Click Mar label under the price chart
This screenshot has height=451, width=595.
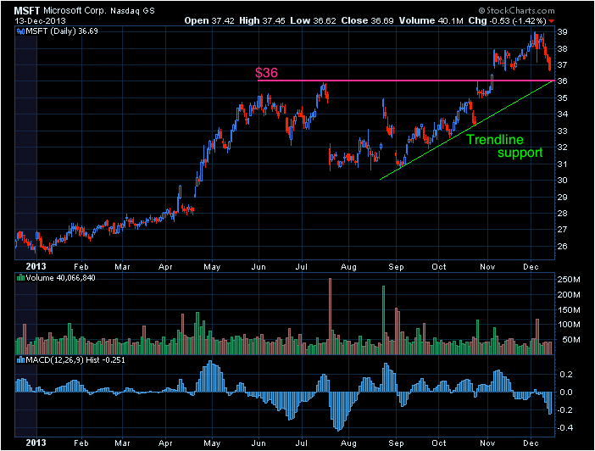(x=122, y=267)
